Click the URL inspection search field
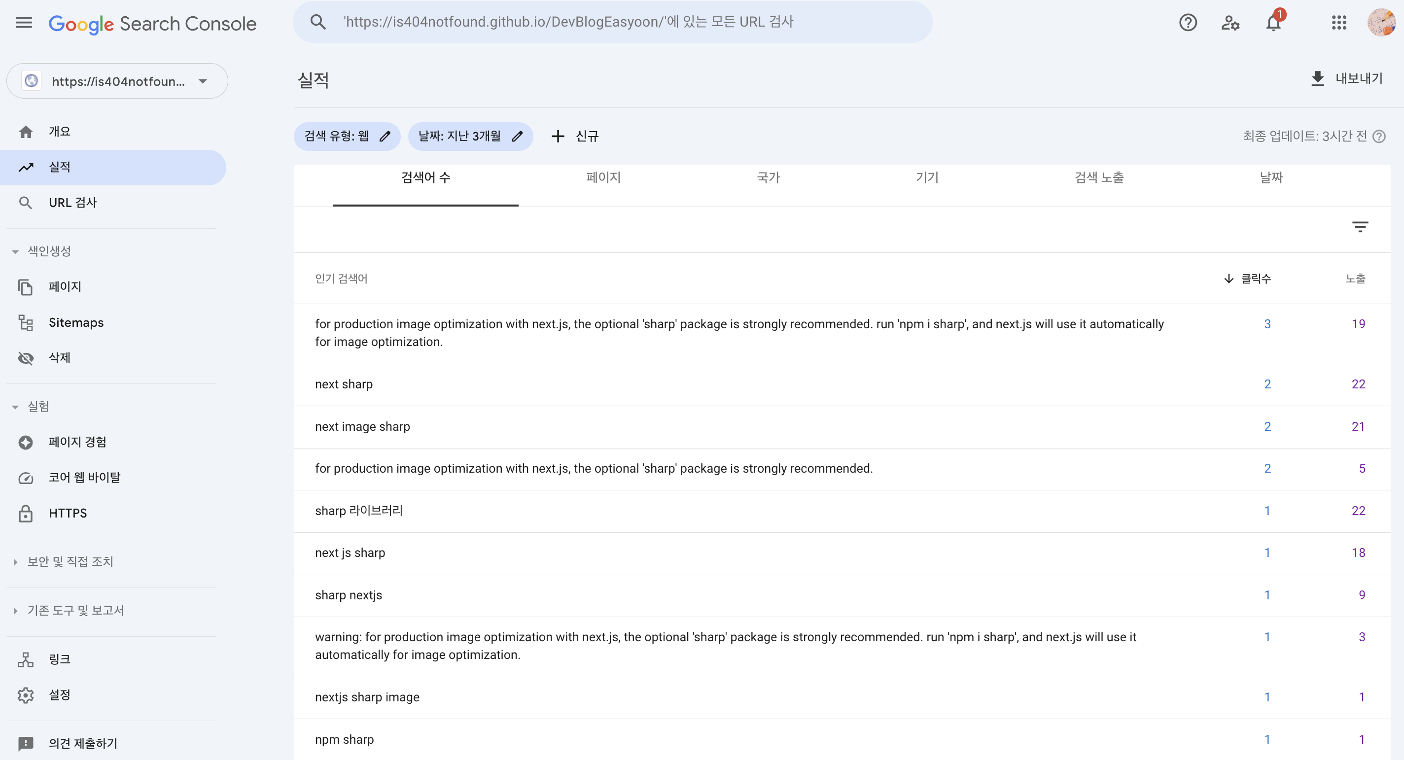The height and width of the screenshot is (760, 1404). click(x=612, y=22)
